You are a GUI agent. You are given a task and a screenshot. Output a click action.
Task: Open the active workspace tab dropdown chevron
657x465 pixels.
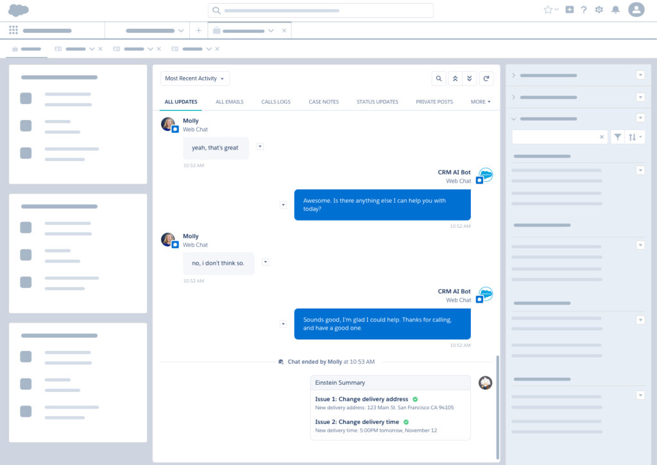271,31
